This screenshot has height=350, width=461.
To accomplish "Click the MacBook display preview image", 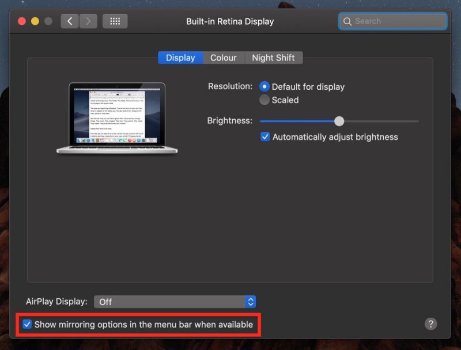I will click(x=117, y=119).
